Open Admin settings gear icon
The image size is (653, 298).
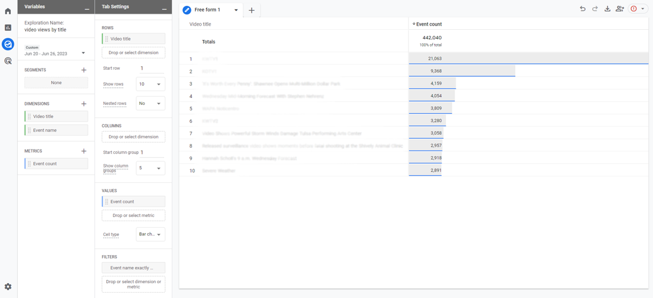click(8, 286)
